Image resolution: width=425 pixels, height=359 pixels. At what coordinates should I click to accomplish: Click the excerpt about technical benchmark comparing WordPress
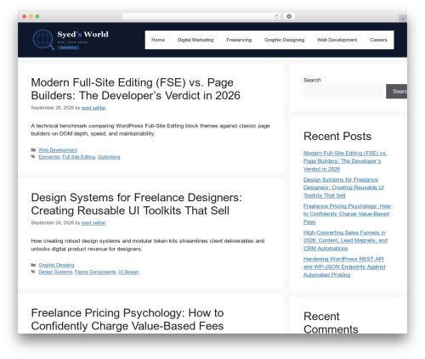point(150,130)
